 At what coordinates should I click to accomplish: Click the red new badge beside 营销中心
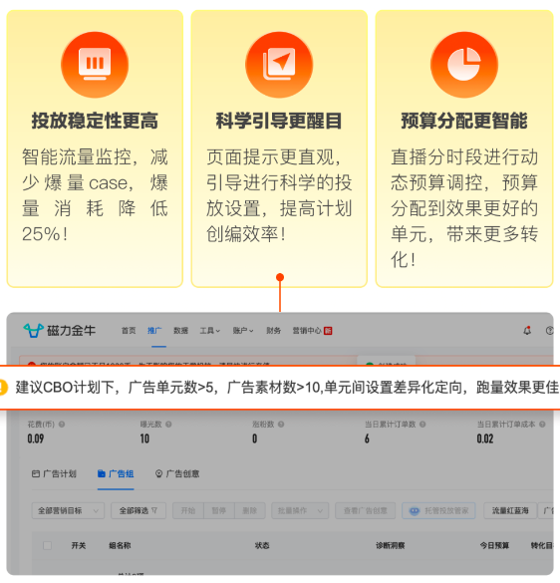[x=328, y=331]
